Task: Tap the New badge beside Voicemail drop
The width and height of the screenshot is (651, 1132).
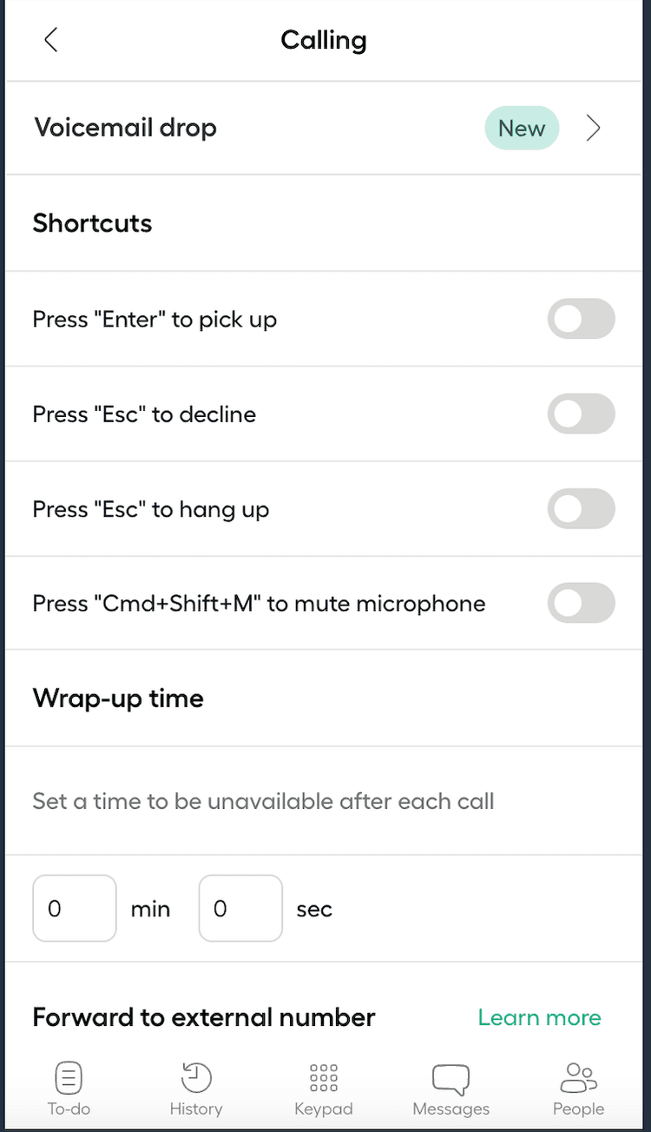Action: [x=522, y=128]
